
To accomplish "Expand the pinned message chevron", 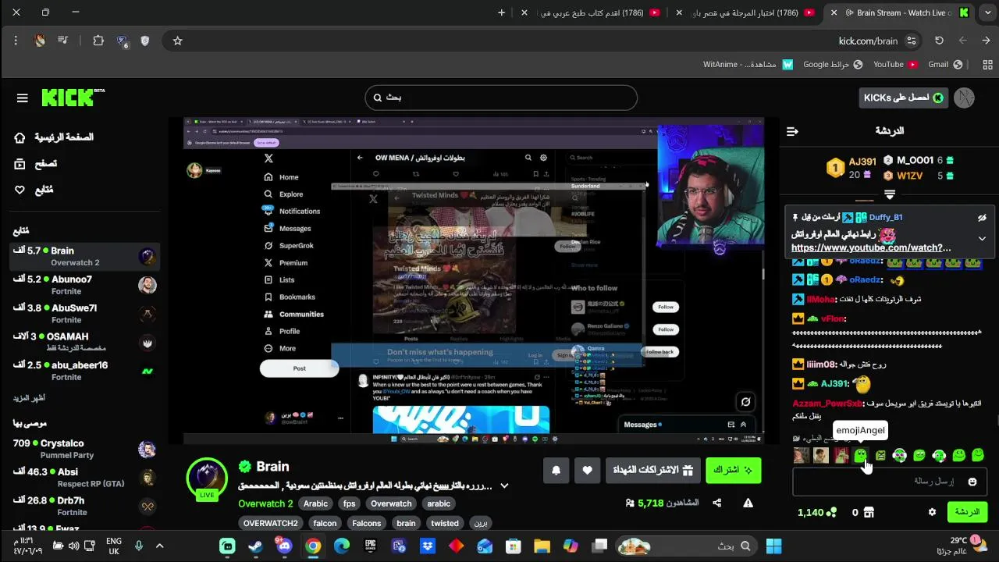I will coord(982,239).
